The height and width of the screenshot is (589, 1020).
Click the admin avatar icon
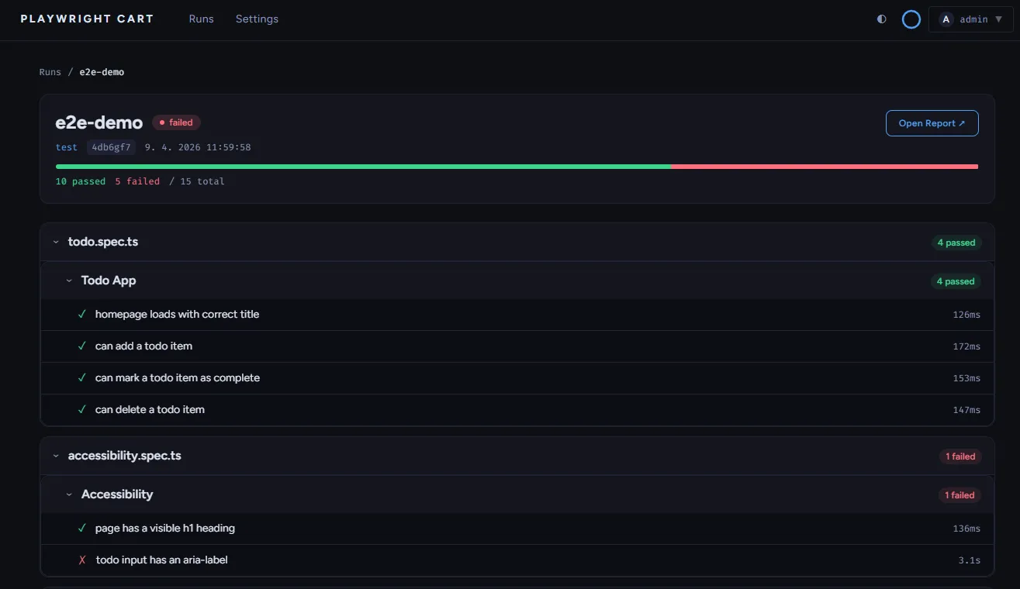(x=945, y=19)
